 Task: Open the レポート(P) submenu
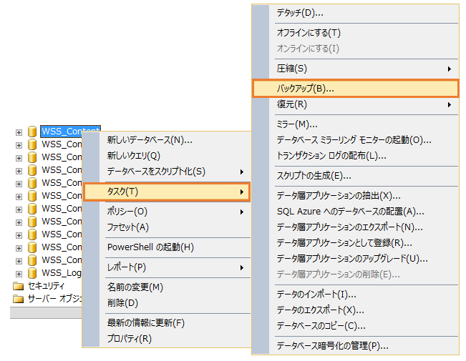[175, 267]
